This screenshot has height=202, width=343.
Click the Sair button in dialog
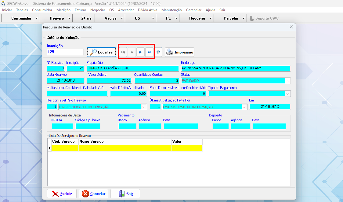[x=125, y=194]
